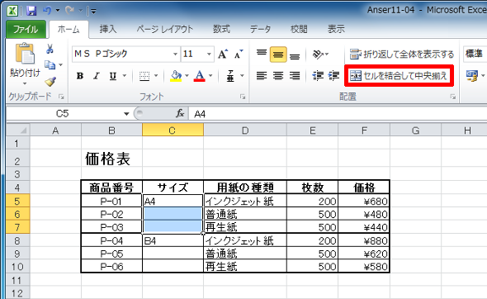Open the underline style dropdown arrow

coord(125,76)
